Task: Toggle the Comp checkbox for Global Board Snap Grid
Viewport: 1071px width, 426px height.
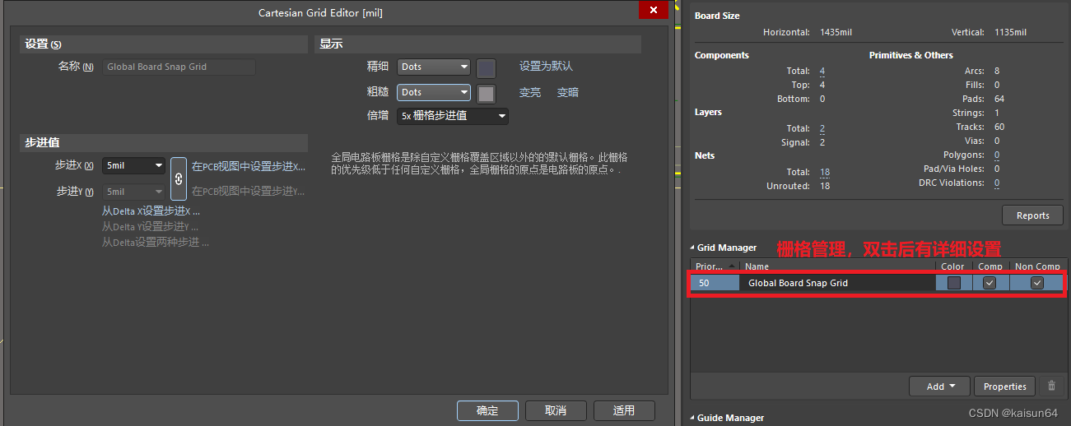Action: [990, 283]
